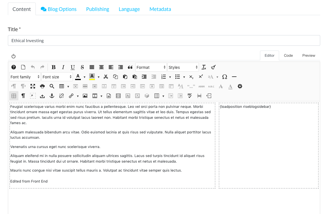Toggle fullscreen editor mode
The height and width of the screenshot is (214, 323).
(33, 86)
